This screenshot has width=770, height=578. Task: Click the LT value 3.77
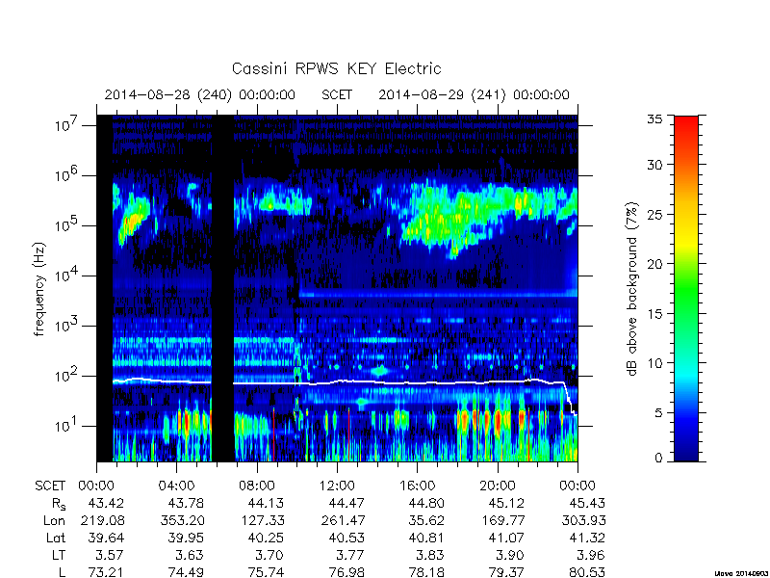pos(349,556)
